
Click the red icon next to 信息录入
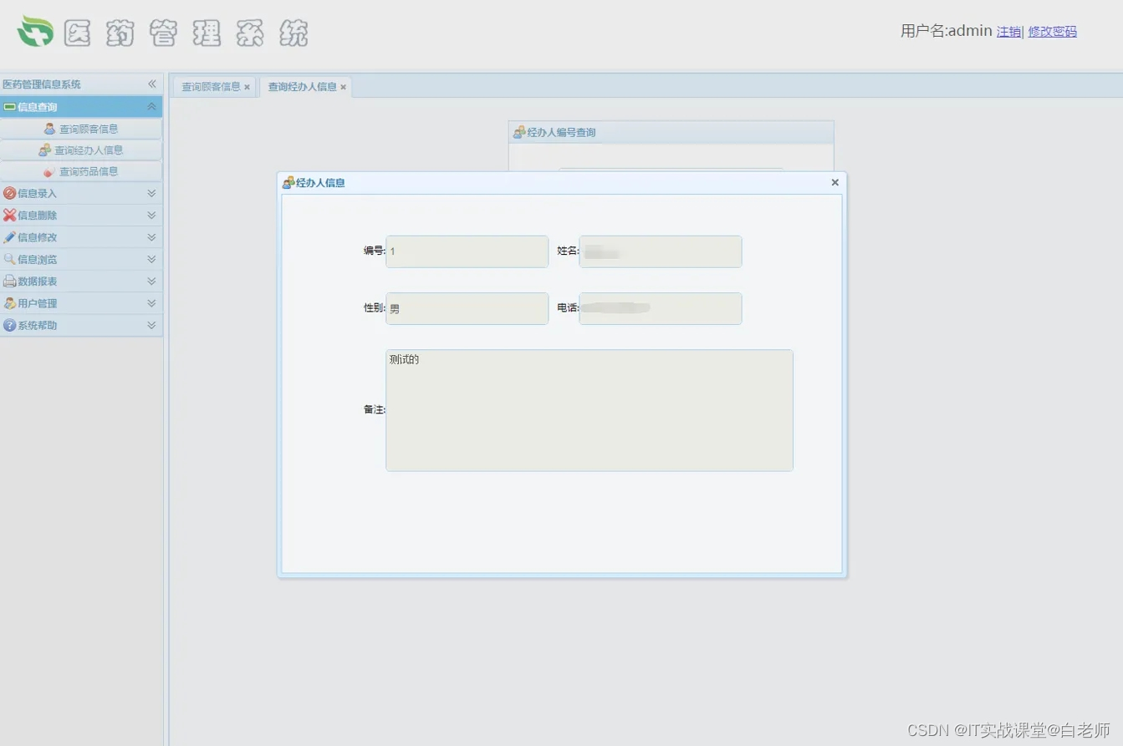tap(9, 193)
